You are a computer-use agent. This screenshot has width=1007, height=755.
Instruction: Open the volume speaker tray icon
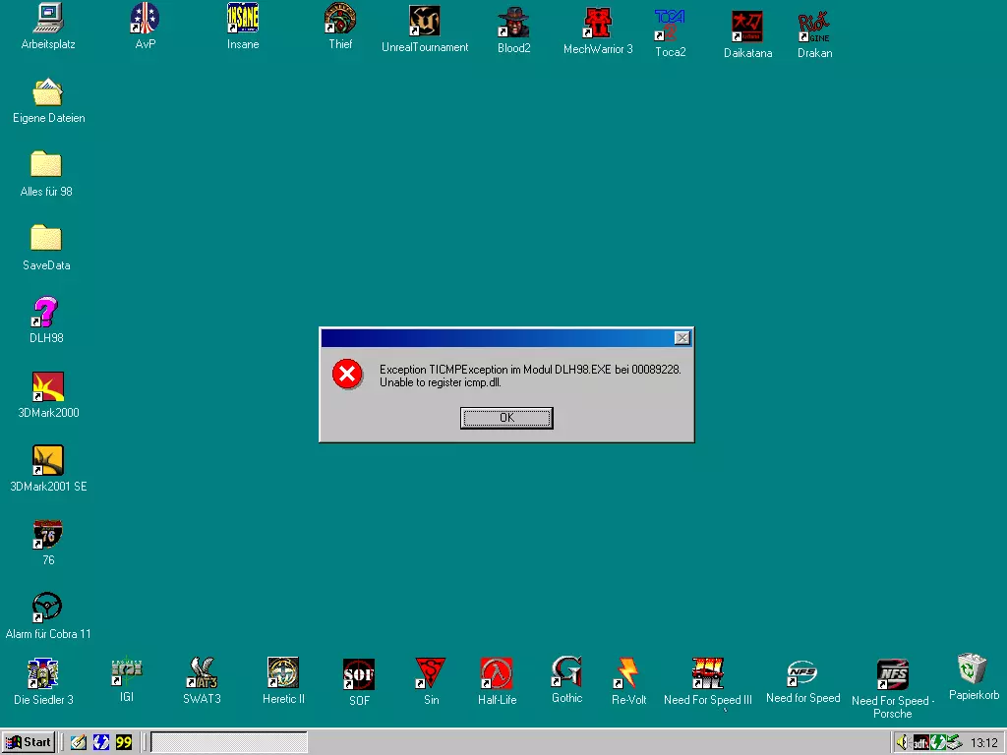(904, 743)
